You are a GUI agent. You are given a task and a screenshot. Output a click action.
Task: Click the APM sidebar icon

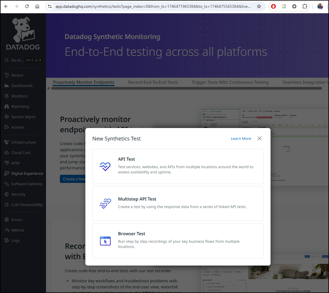tap(7, 163)
